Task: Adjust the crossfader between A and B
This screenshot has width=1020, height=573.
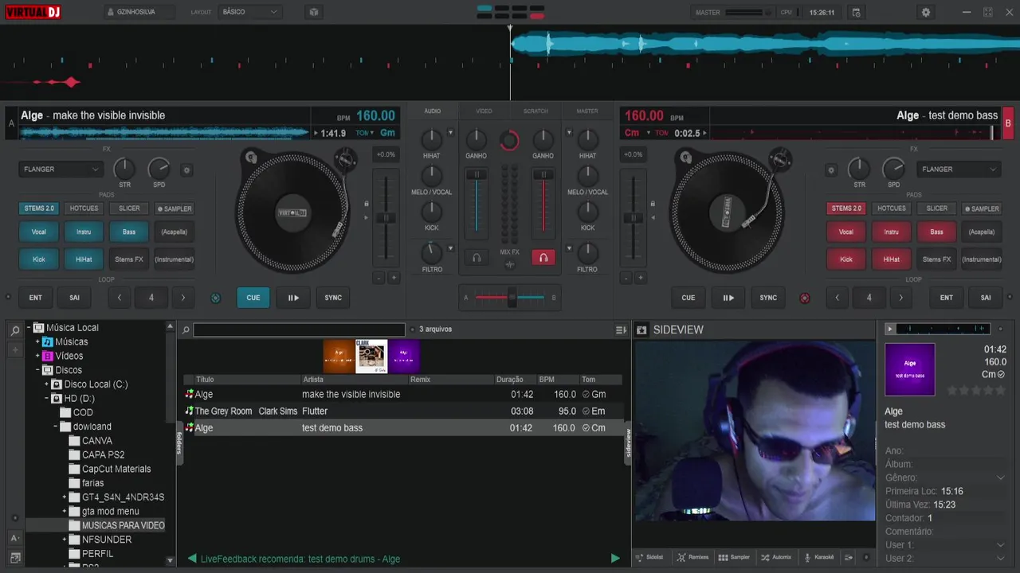Action: [x=512, y=298]
